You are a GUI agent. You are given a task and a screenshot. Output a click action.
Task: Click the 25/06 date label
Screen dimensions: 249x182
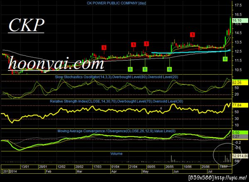(x=205, y=167)
